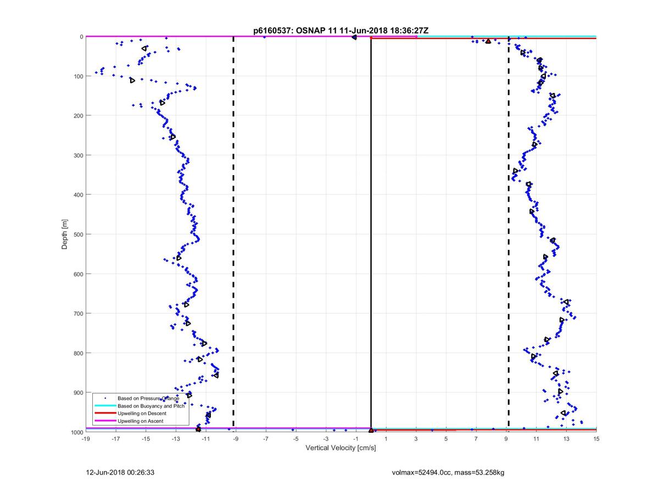Image resolution: width=659 pixels, height=486 pixels.
Task: Click the red triangle marker at 1000 m depth
Action: click(x=371, y=430)
